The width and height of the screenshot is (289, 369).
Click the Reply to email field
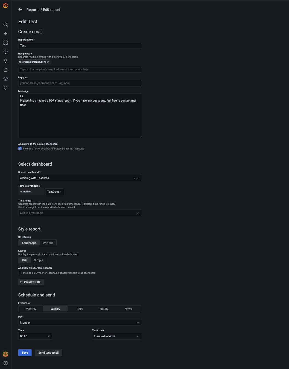pos(80,83)
